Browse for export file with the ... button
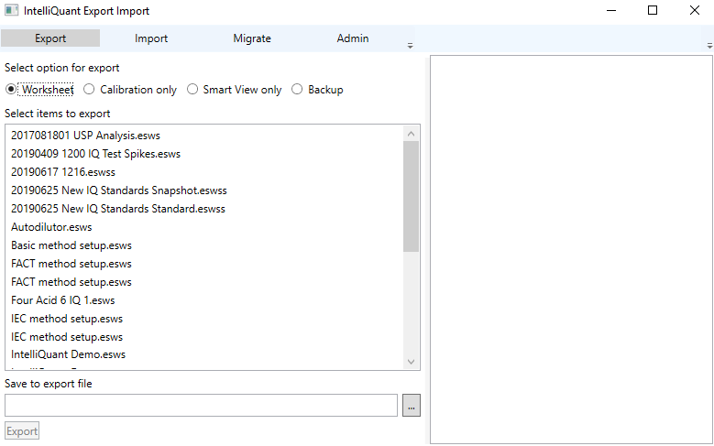 (412, 405)
